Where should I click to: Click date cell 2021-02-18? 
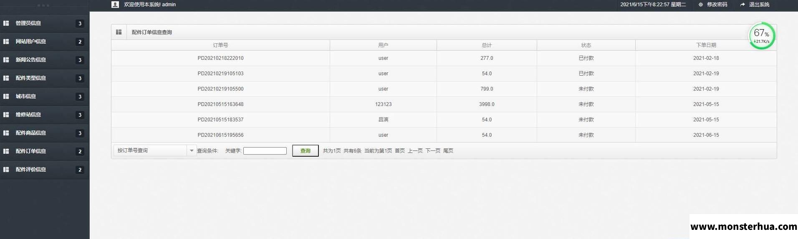pos(706,58)
